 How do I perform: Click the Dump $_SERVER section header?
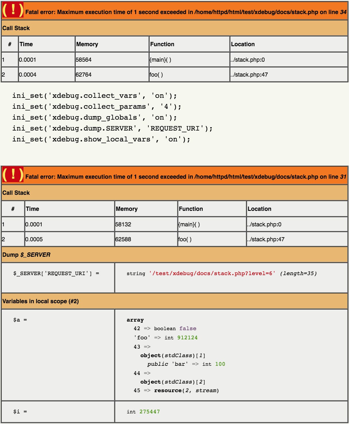coord(174,255)
